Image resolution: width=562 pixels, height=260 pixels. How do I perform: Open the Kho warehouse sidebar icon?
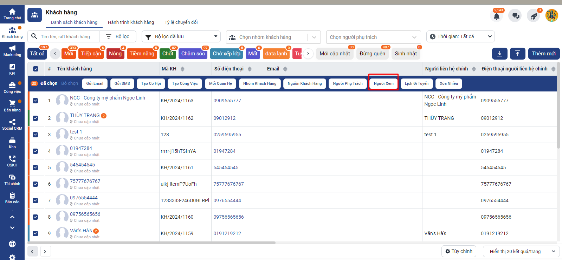12,143
